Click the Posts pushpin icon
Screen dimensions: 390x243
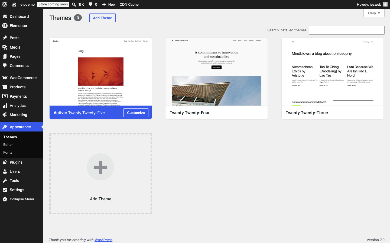point(5,38)
